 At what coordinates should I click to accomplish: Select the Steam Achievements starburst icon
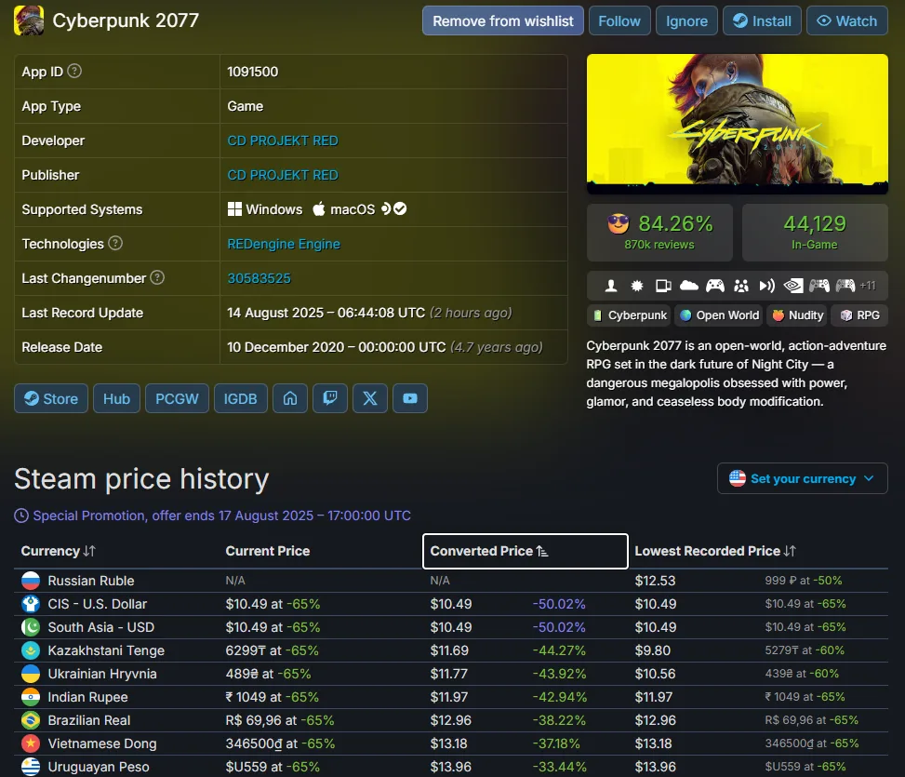pos(636,285)
